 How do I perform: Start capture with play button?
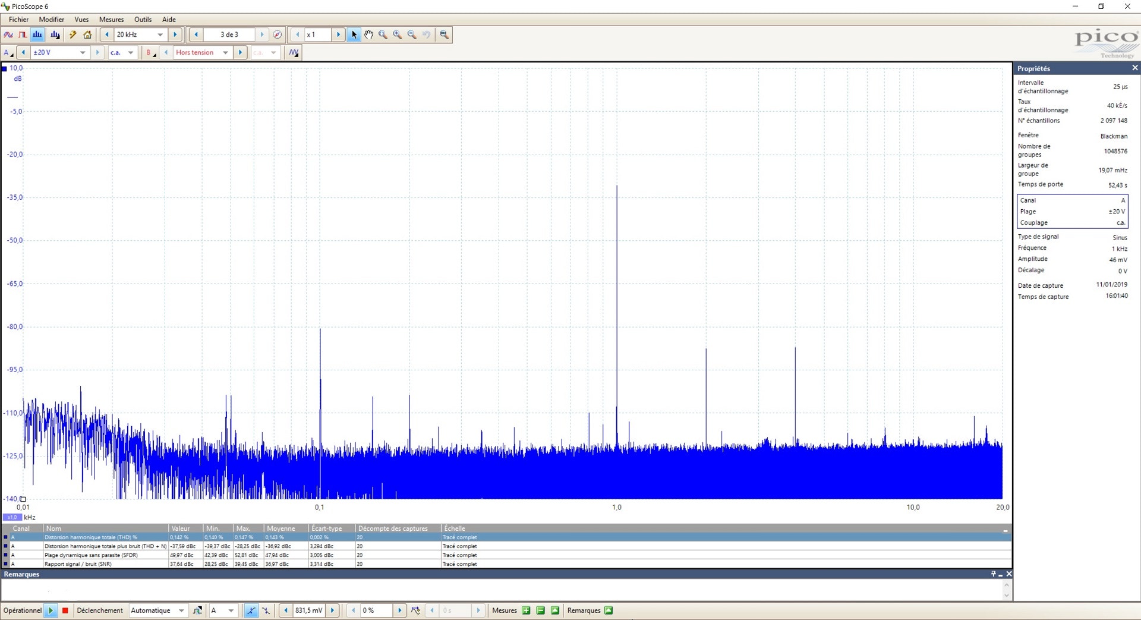pos(51,610)
